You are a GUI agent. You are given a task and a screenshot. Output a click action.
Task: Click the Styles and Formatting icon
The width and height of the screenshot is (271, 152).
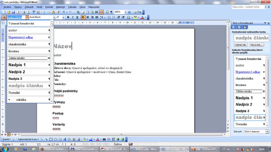tap(4, 17)
